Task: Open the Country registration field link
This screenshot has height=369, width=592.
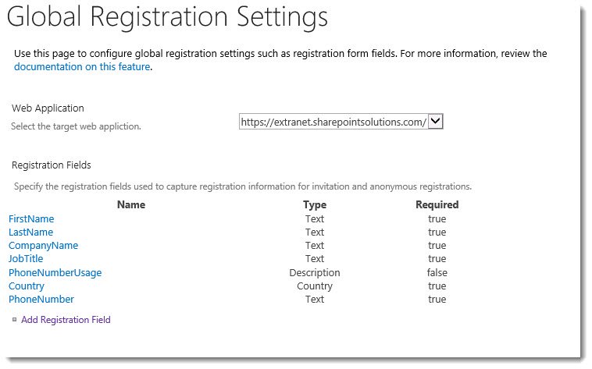Action: click(x=27, y=286)
